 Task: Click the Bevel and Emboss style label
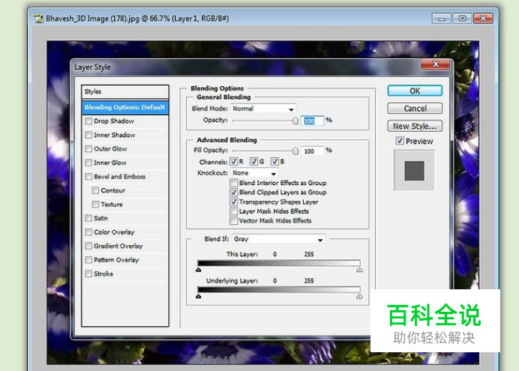[119, 177]
